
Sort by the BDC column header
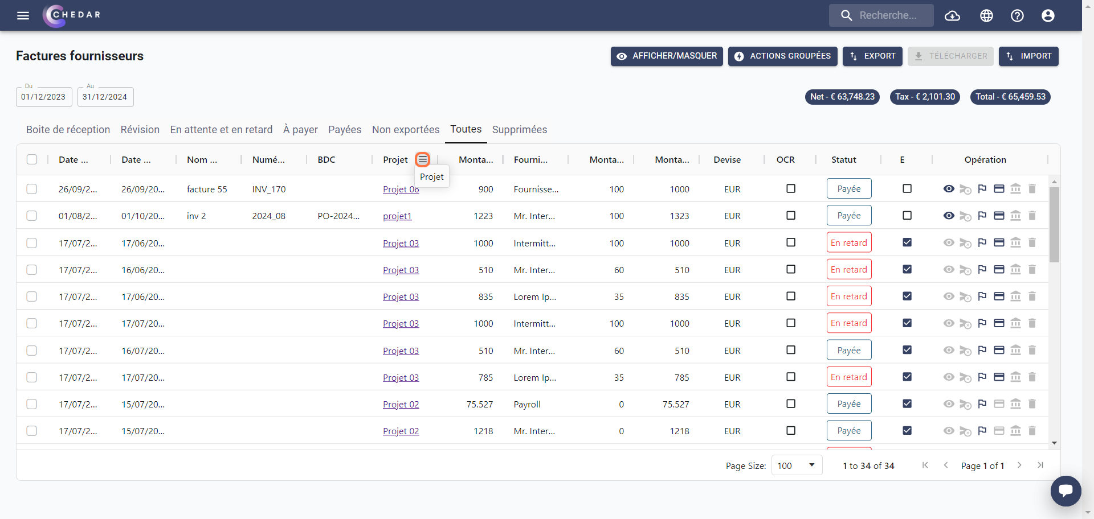(326, 159)
